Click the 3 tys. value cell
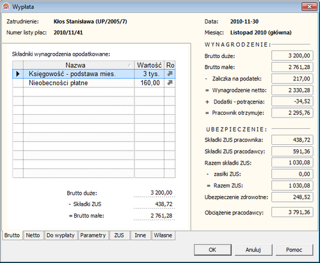This screenshot has width=320, height=263. point(149,74)
